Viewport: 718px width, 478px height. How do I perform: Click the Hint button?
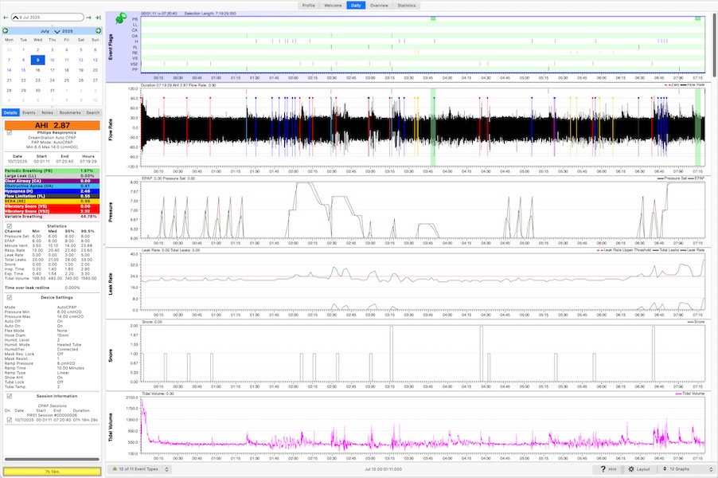(x=609, y=468)
